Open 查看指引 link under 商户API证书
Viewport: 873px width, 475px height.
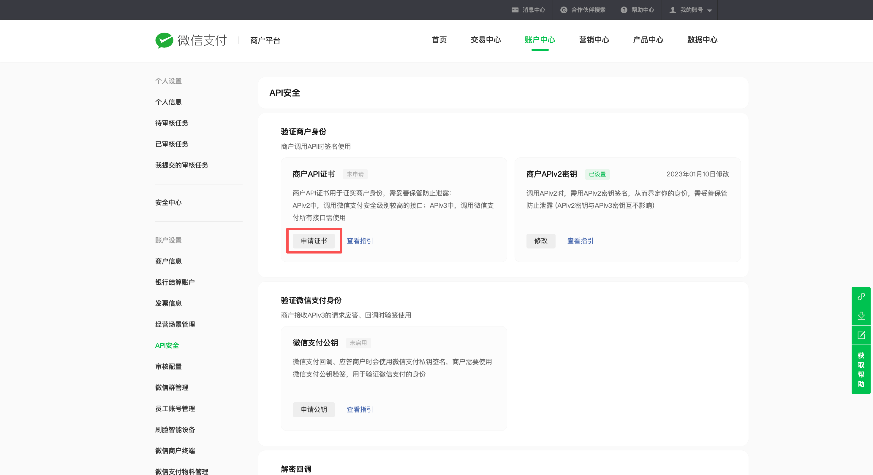click(360, 240)
